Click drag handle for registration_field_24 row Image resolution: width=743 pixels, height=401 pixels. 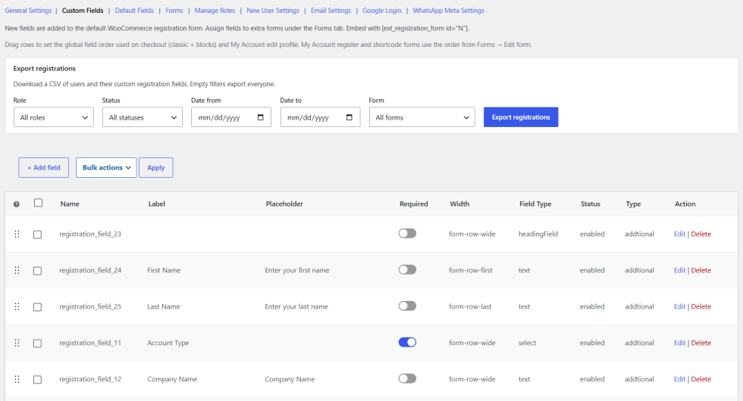click(17, 271)
